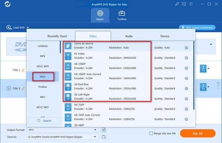
Task: Open Output Format MP3 dropdown
Action: point(63,130)
